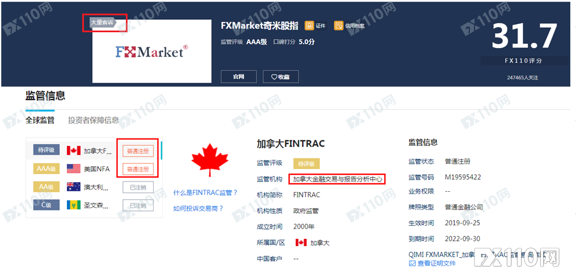This screenshot has height=280, width=576.
Task: Click the FXMarket logo thumbnail
Action: (x=152, y=51)
